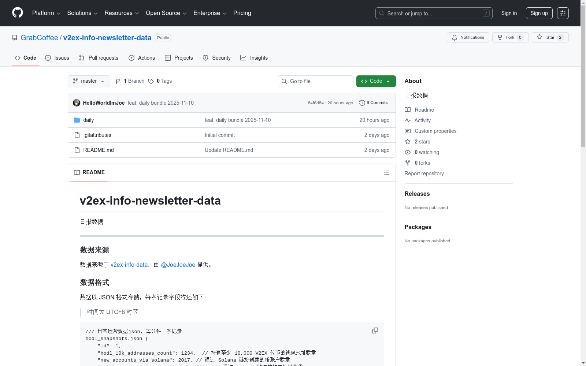Click the Sign up button

tap(539, 13)
